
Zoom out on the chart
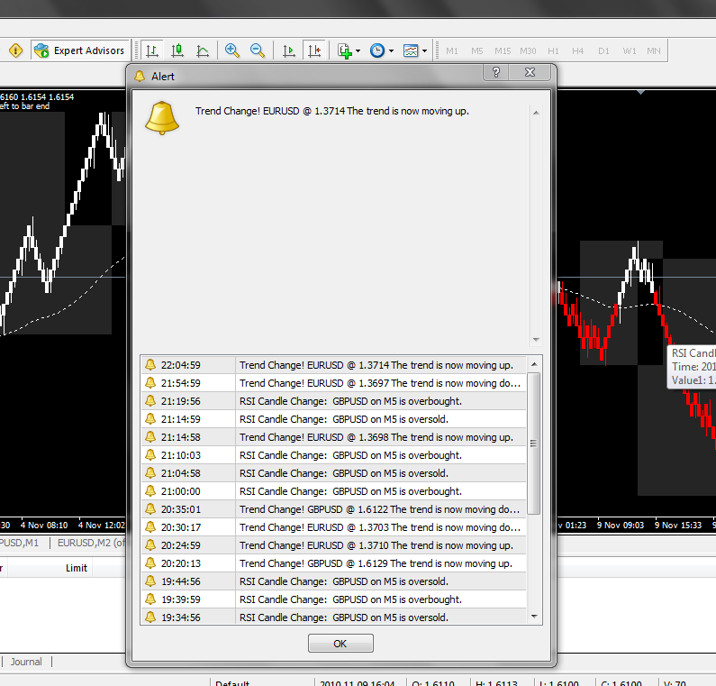[258, 50]
